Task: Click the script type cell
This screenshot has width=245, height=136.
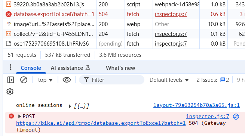Action: click(x=139, y=4)
